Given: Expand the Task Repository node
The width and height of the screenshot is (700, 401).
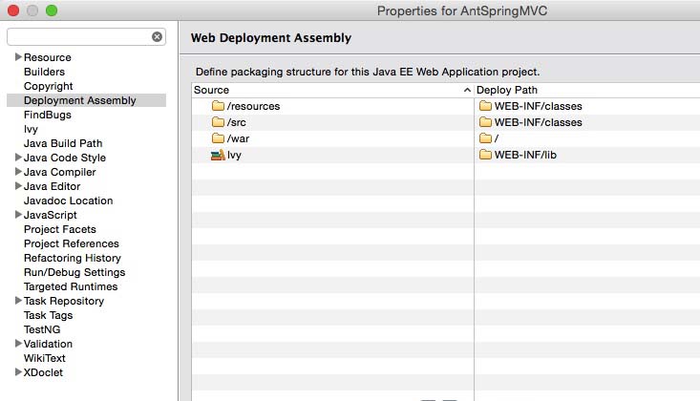Looking at the screenshot, I should pyautogui.click(x=18, y=301).
